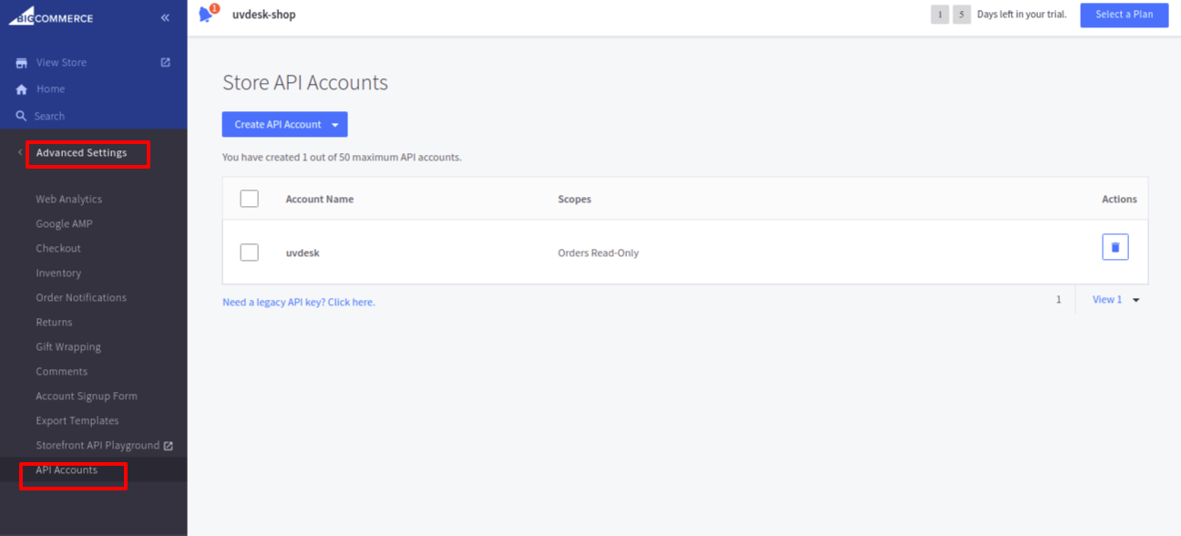Open the uvdesk account name

pos(303,253)
